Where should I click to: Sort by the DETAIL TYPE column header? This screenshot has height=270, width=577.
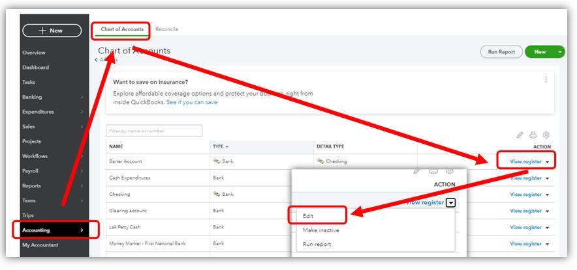330,146
